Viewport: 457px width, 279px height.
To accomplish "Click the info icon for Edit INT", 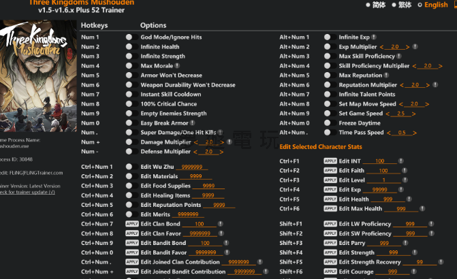I will point(401,161).
